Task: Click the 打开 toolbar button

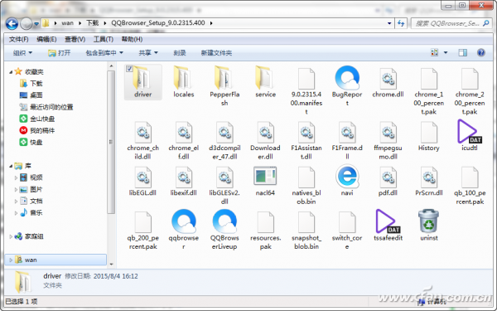Action: coord(60,53)
